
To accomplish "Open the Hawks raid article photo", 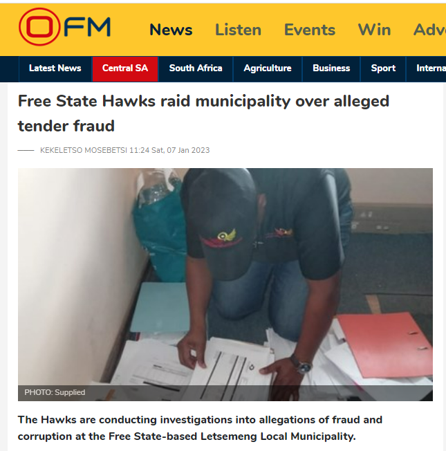I will coord(225,284).
